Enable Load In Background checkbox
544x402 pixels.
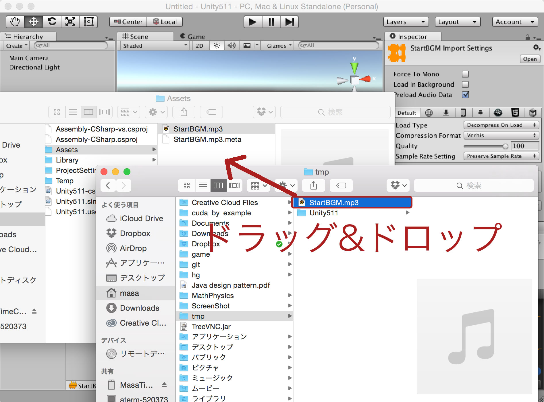pyautogui.click(x=465, y=84)
